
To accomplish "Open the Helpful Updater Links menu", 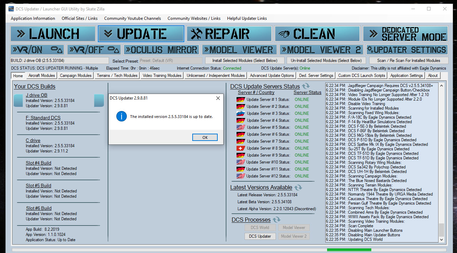I will coord(247,18).
